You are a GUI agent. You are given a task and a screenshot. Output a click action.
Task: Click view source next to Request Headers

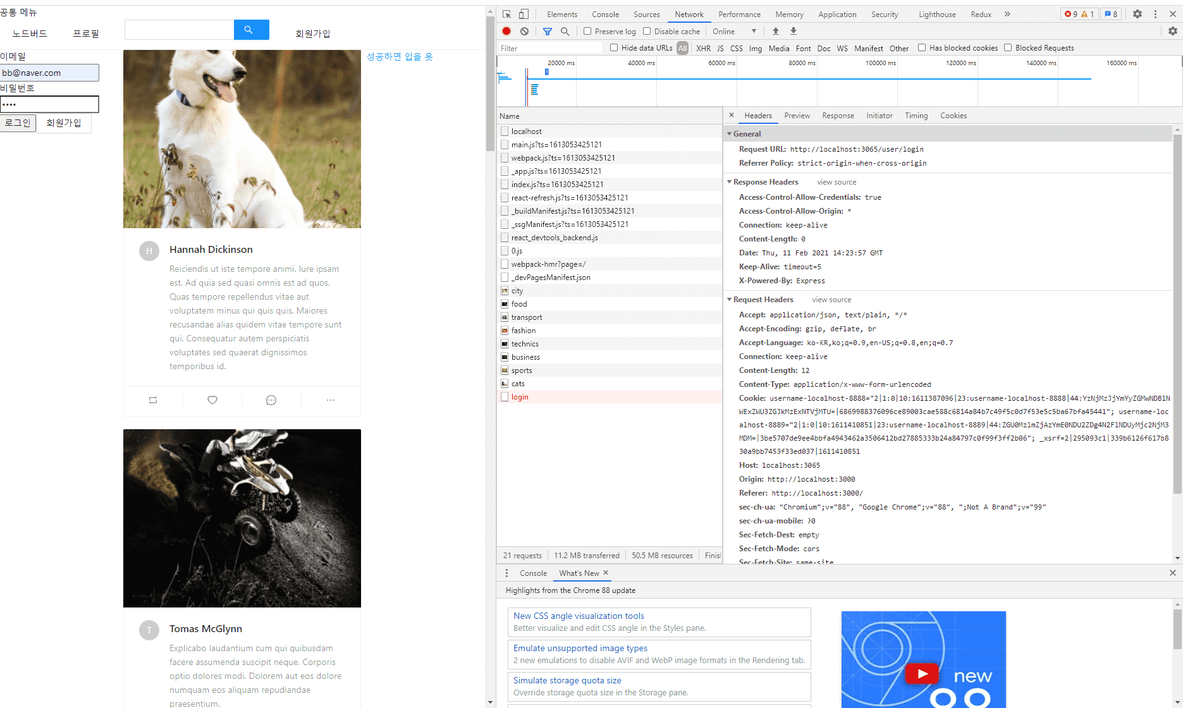(831, 300)
